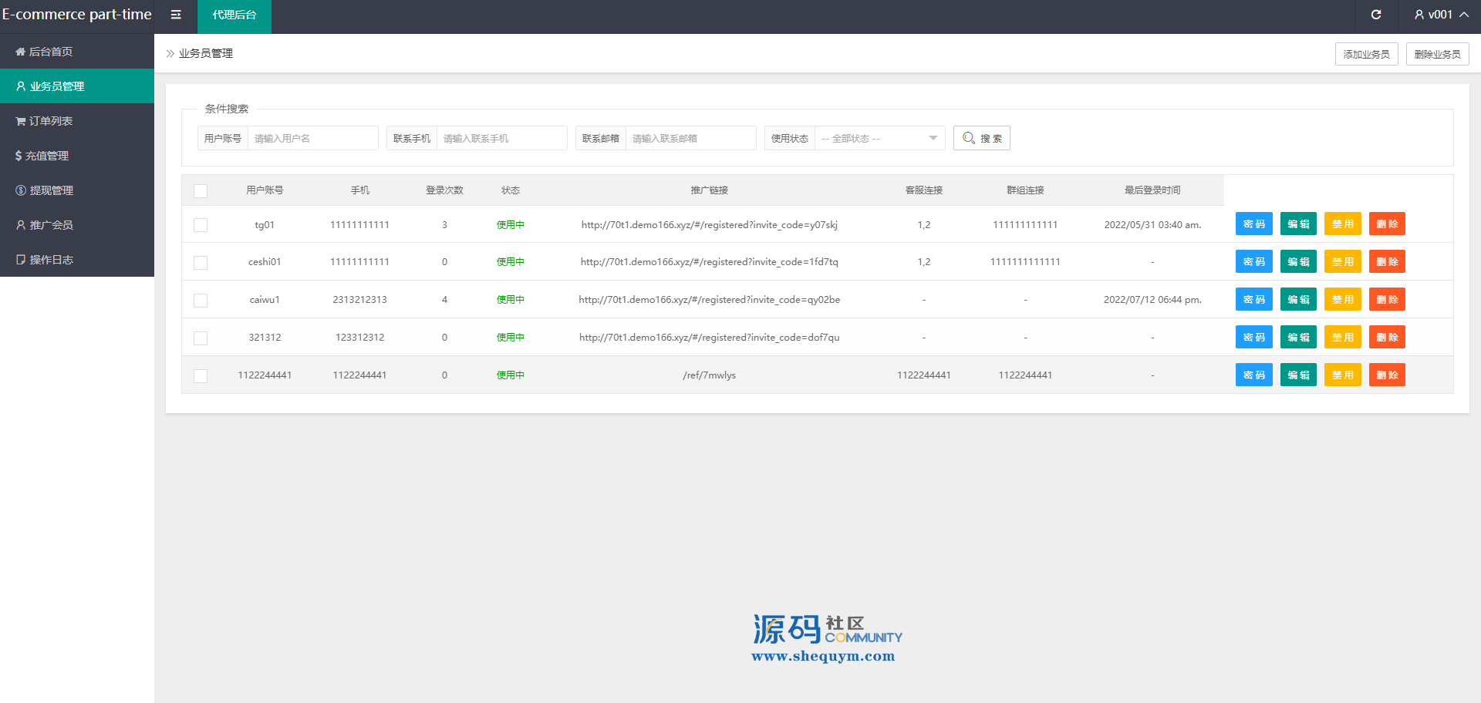Click phone cell 2313212313
The image size is (1481, 703).
click(359, 300)
